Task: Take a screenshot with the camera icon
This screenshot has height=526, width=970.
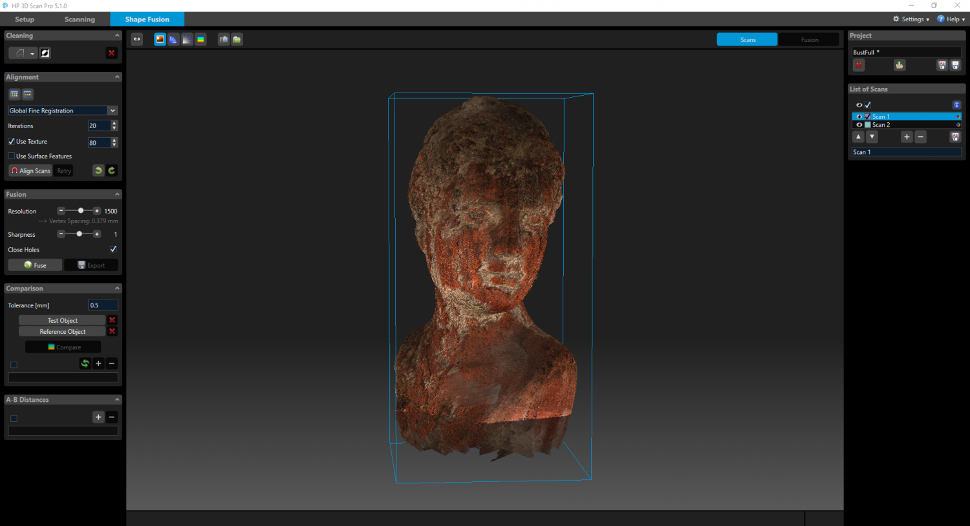Action: [223, 39]
